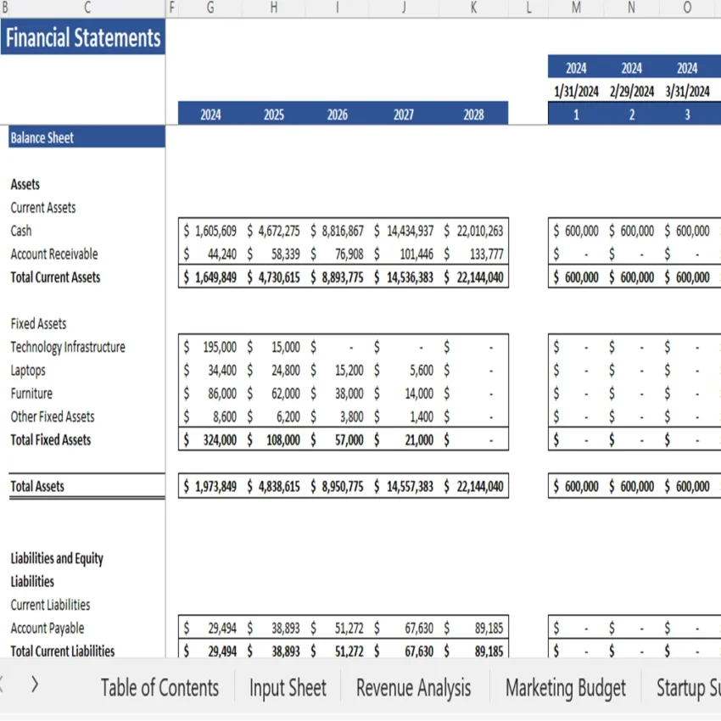Switch to the Input Sheet tab
Viewport: 721px width, 721px height.
[288, 687]
